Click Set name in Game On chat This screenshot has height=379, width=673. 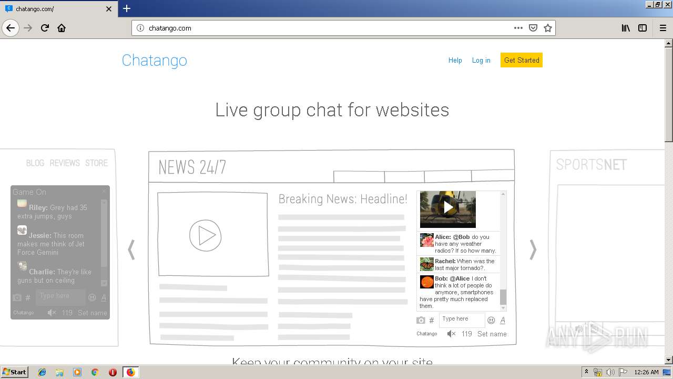click(93, 313)
